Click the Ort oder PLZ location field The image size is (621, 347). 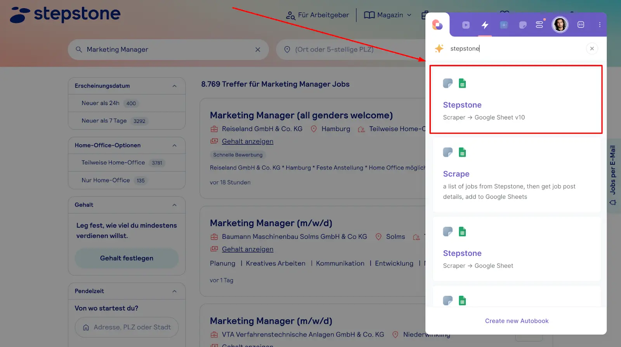(x=351, y=50)
